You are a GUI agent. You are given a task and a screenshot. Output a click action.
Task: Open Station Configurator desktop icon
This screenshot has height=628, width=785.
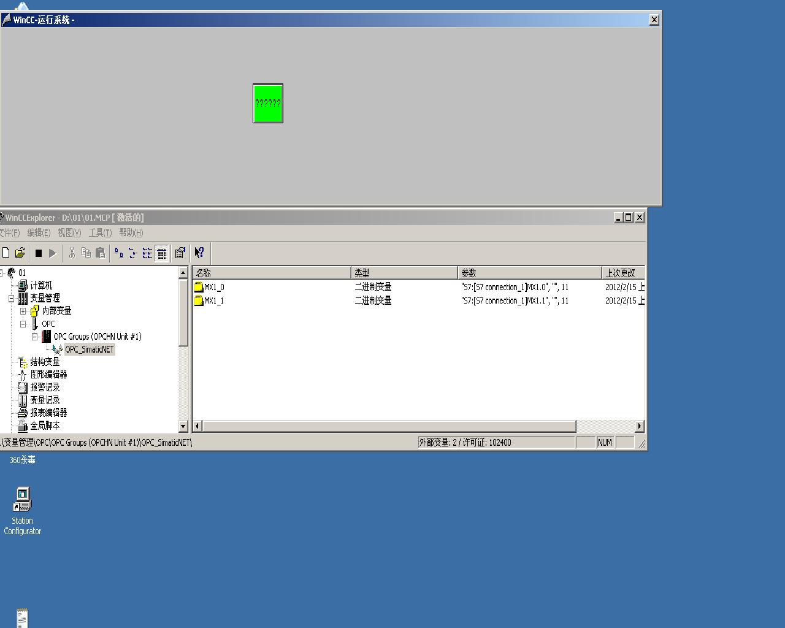23,499
